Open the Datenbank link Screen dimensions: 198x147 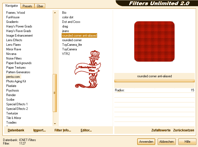point(16,130)
